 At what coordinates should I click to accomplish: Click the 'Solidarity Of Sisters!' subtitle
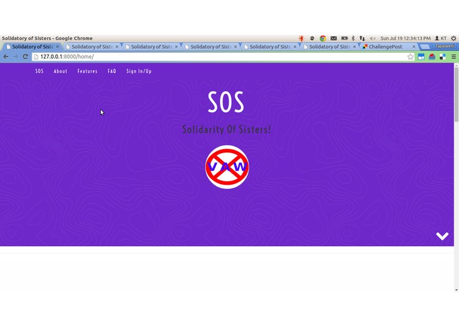point(227,129)
